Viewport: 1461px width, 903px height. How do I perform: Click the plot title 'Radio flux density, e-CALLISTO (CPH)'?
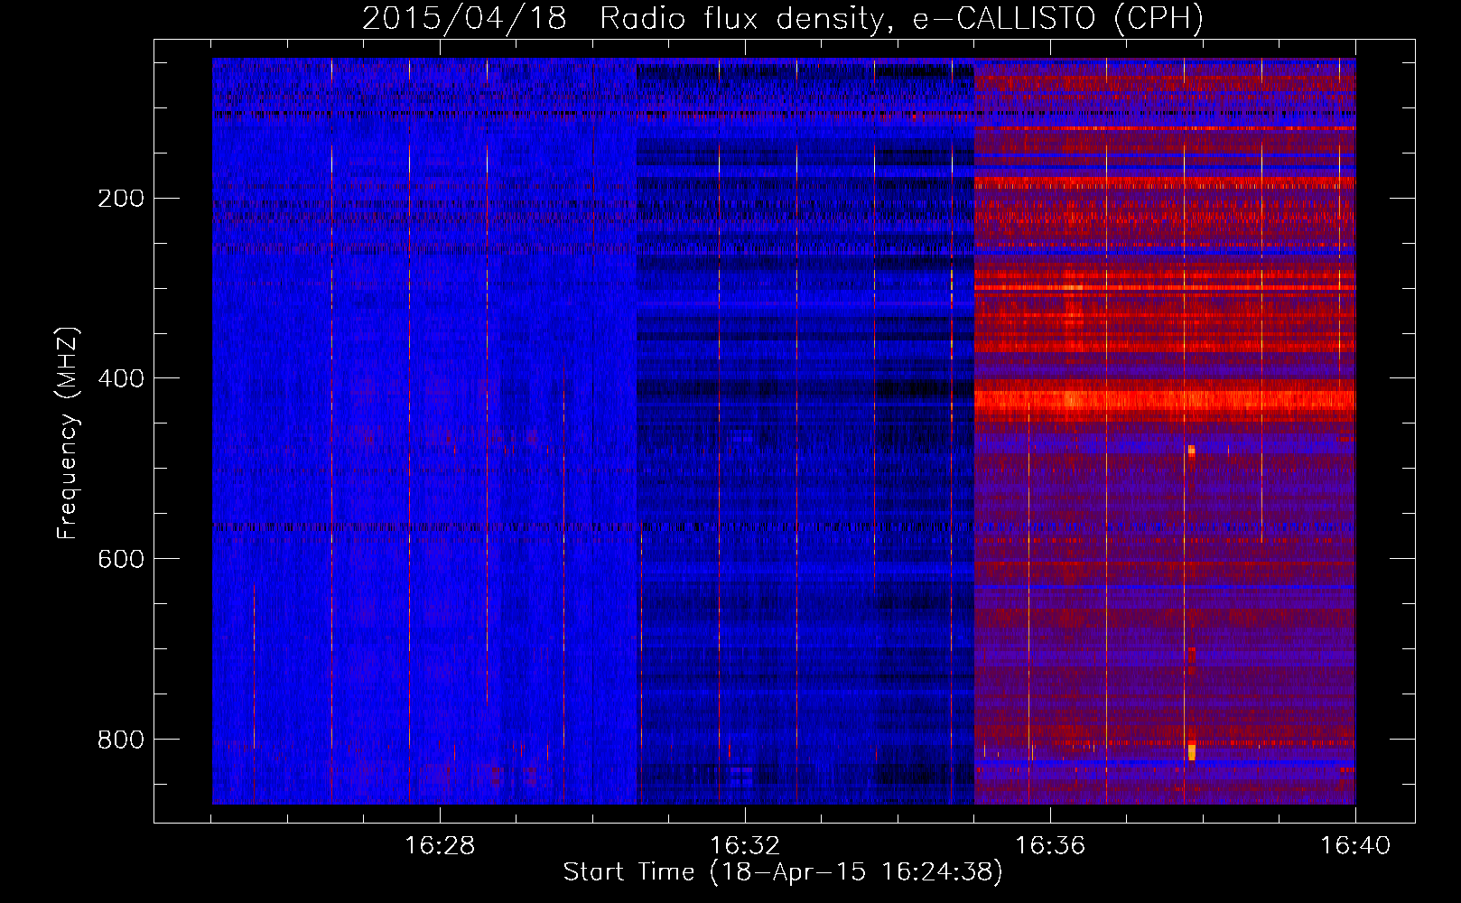(900, 19)
